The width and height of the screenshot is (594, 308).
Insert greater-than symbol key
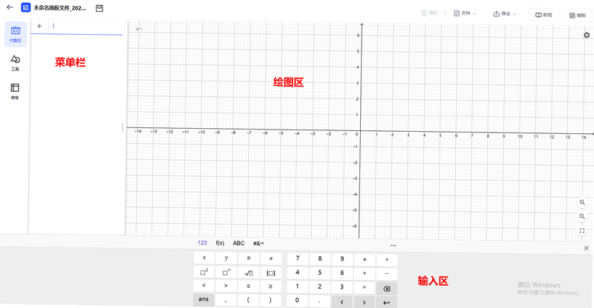point(226,286)
